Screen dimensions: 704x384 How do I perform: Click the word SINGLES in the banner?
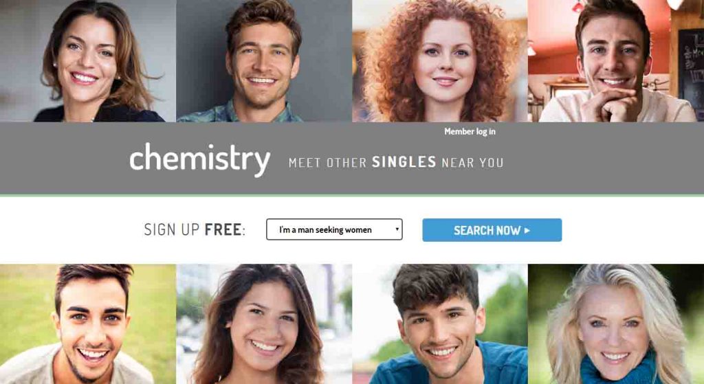[404, 162]
